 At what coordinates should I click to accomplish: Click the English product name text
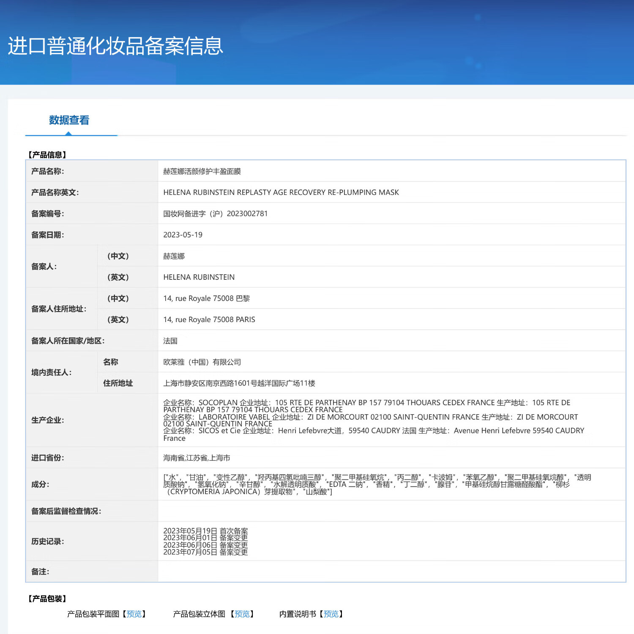(281, 192)
